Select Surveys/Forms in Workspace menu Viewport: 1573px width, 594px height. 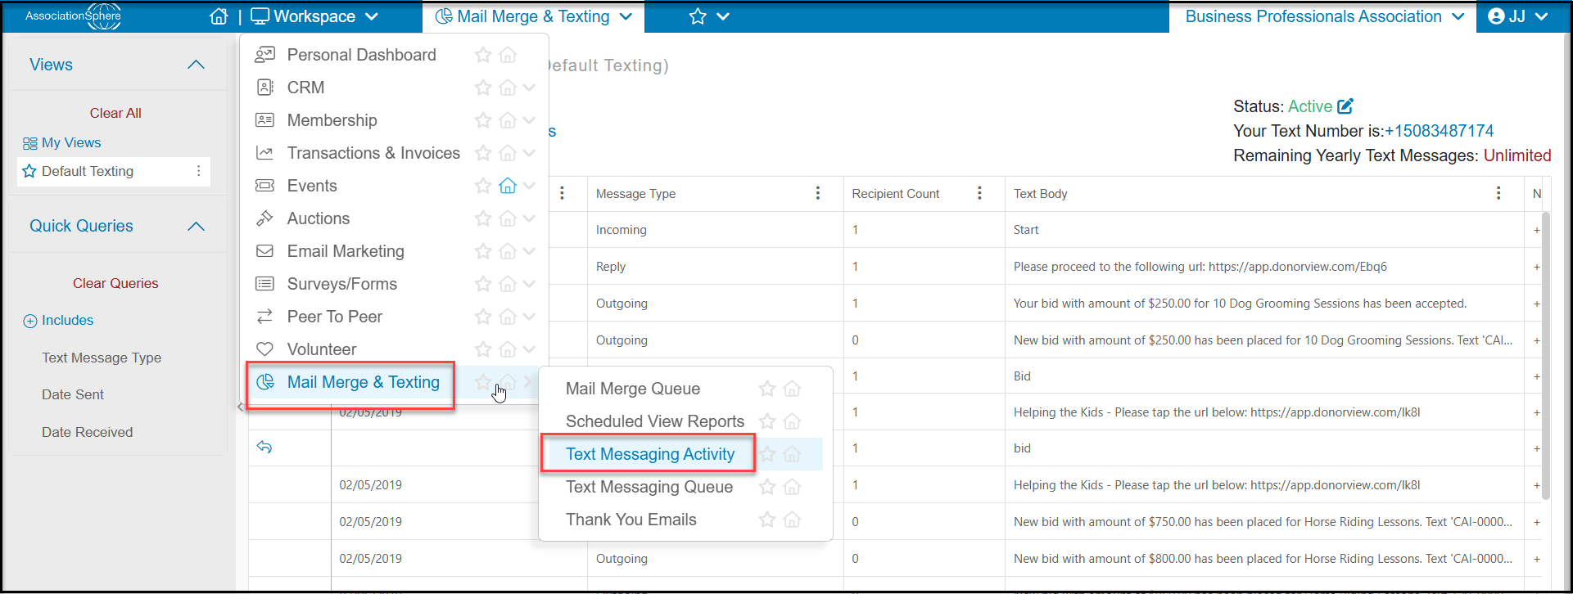tap(342, 284)
